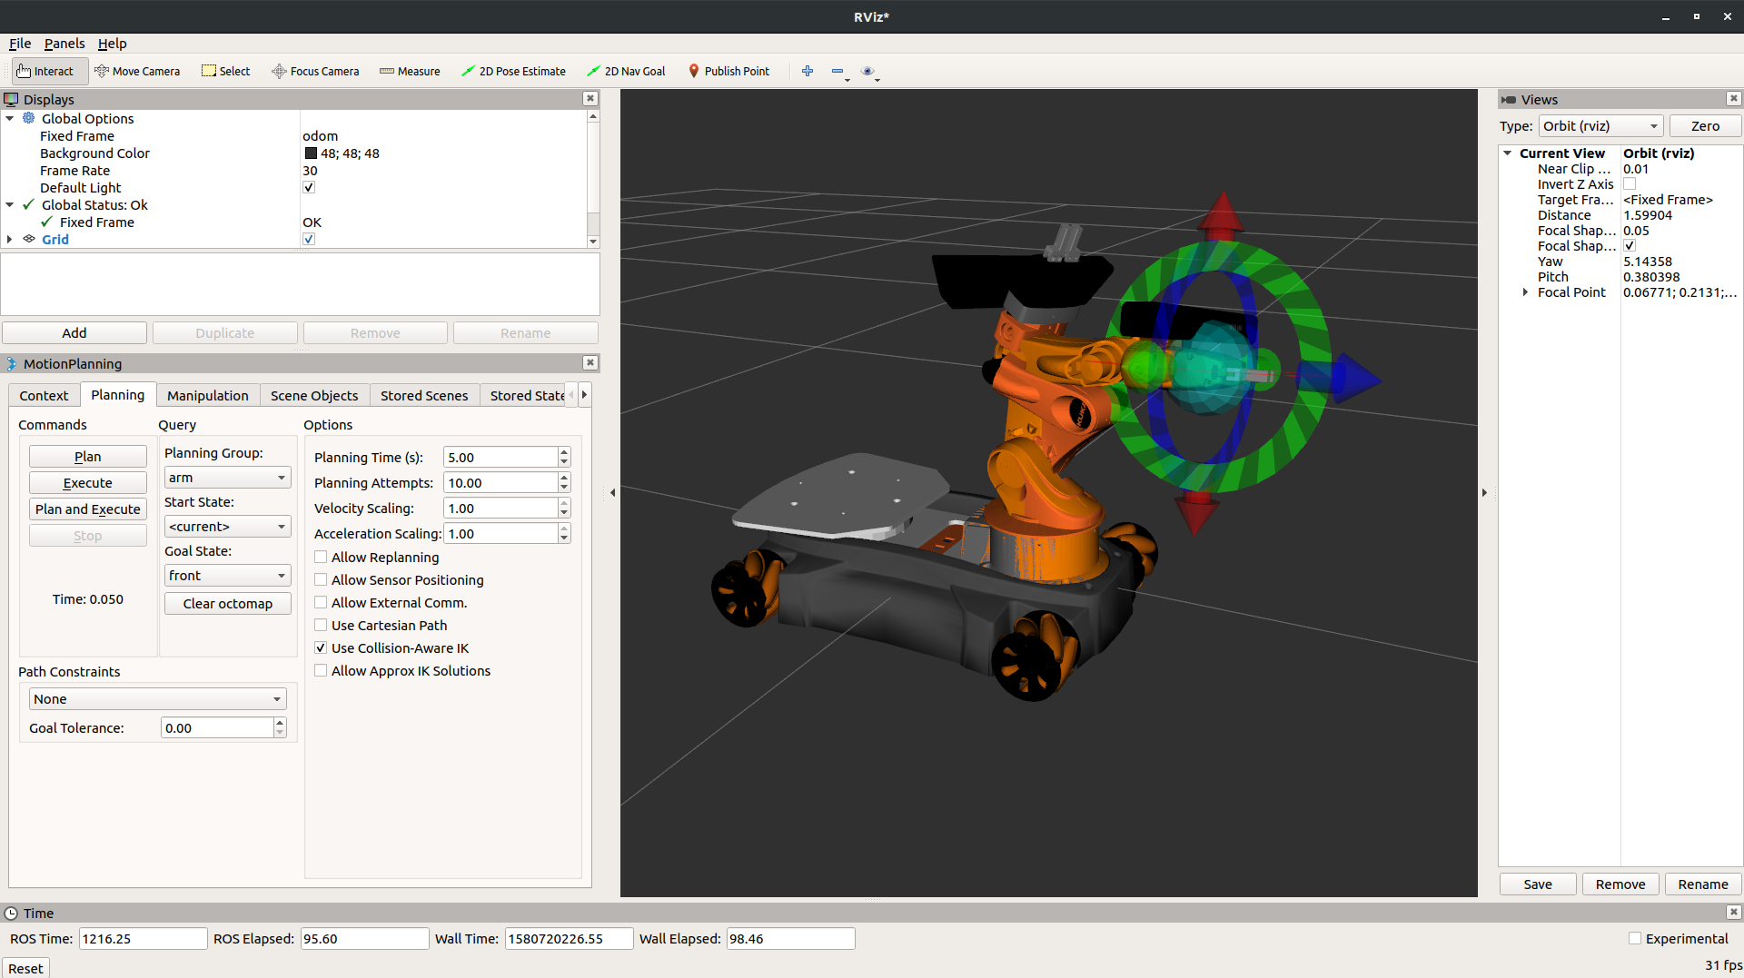Image resolution: width=1744 pixels, height=978 pixels.
Task: Select the Publish Point tool
Action: 728,71
